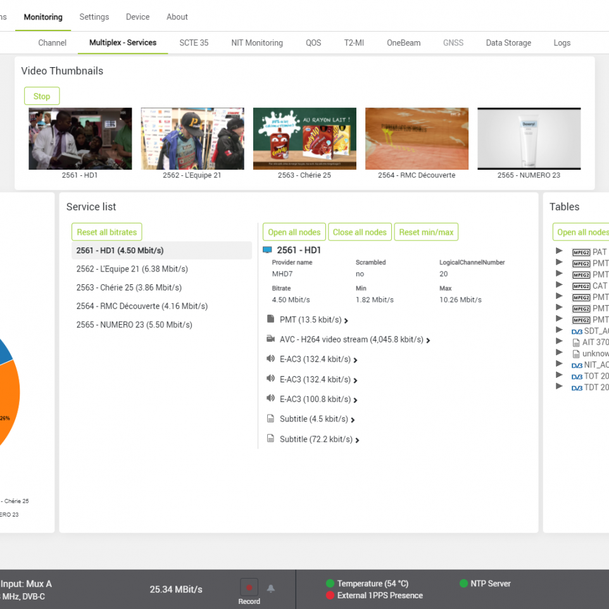
Task: Expand the AVC - H264 video stream chevron
Action: [x=428, y=340]
